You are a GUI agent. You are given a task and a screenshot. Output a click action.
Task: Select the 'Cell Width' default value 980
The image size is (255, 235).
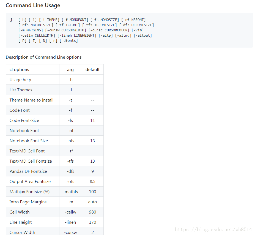click(92, 212)
